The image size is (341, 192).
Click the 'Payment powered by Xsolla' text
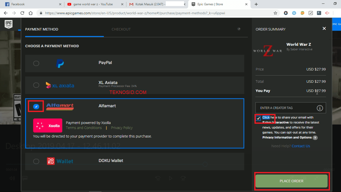click(88, 123)
